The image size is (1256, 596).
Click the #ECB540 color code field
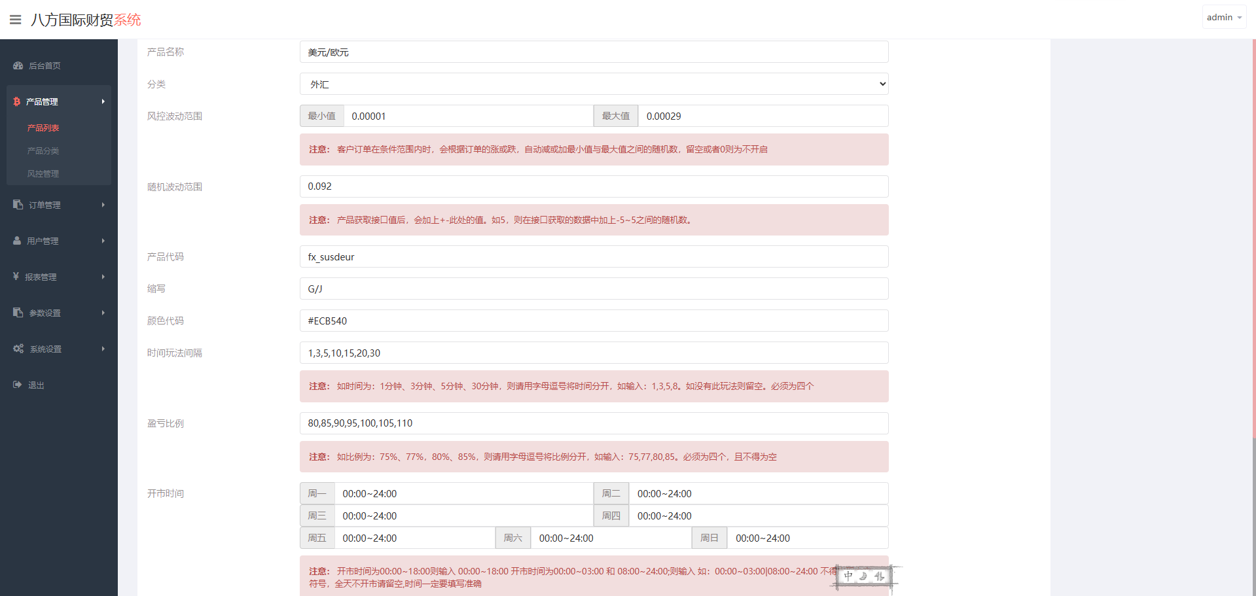pos(593,321)
